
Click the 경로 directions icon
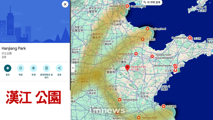(x=7, y=68)
